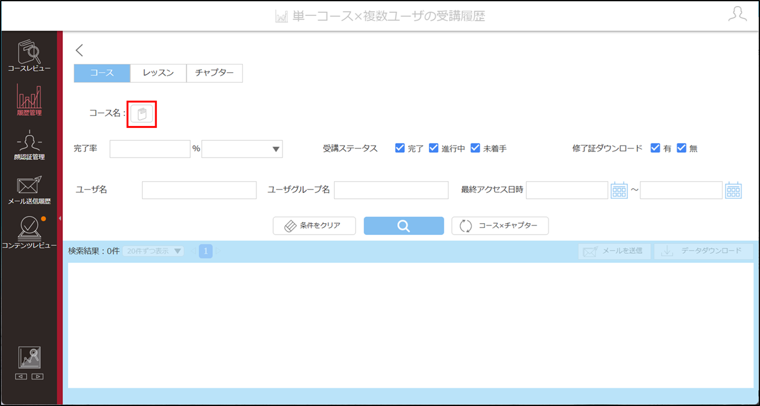Click the blue search magnifier button
Image resolution: width=760 pixels, height=406 pixels.
pyautogui.click(x=403, y=225)
